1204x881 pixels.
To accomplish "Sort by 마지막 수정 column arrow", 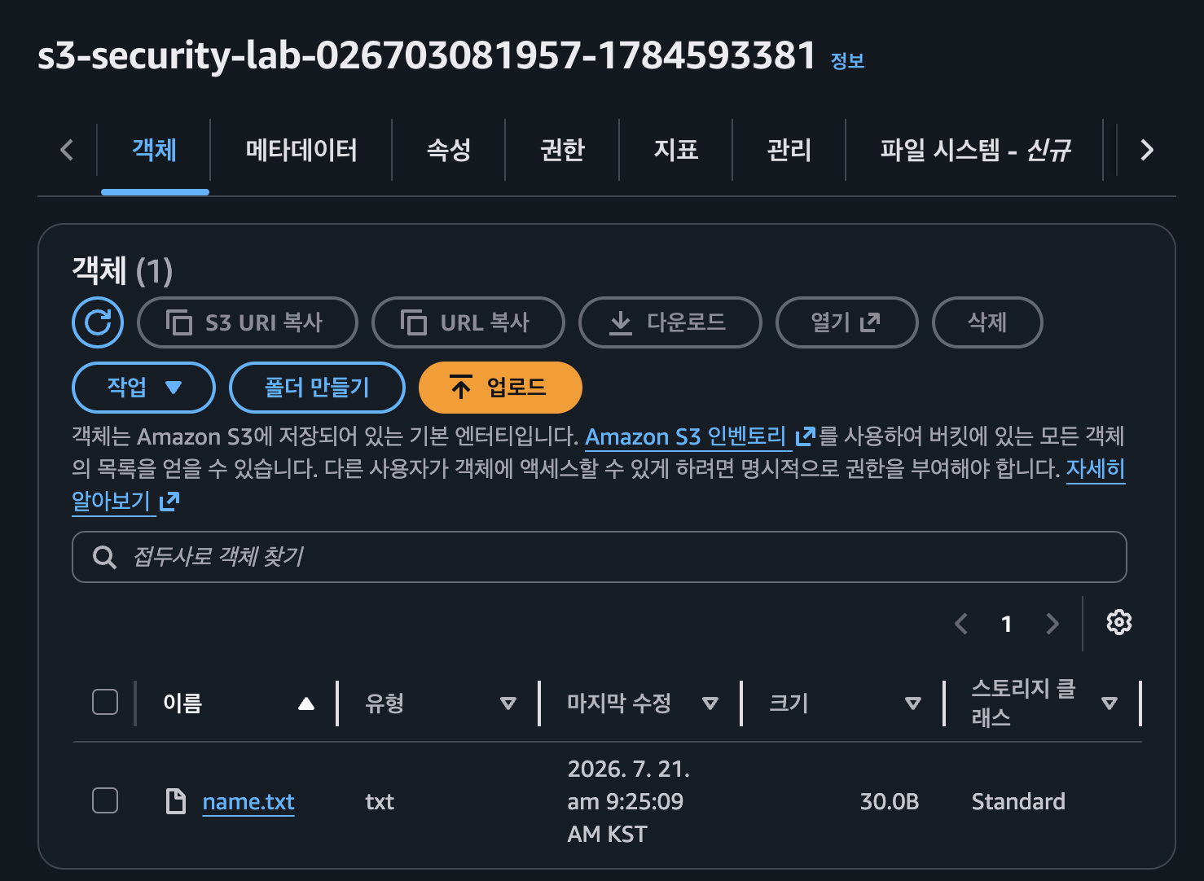I will 710,703.
